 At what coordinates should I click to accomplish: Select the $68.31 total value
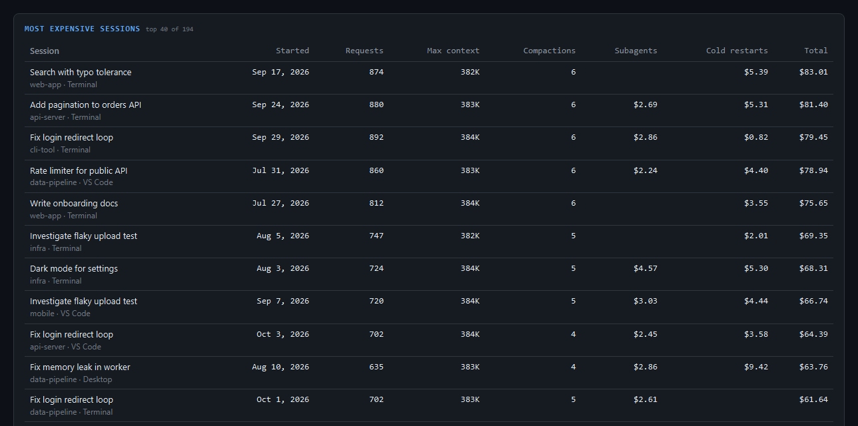(813, 268)
